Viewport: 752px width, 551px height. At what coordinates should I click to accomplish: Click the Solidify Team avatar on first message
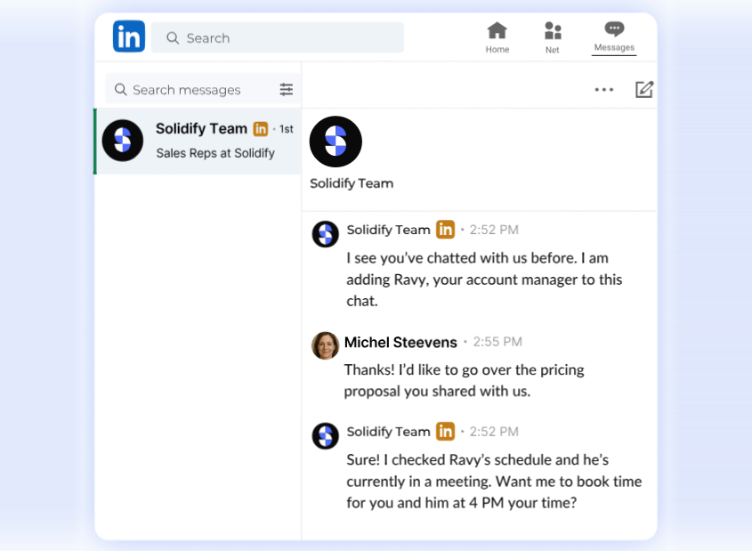(x=325, y=234)
